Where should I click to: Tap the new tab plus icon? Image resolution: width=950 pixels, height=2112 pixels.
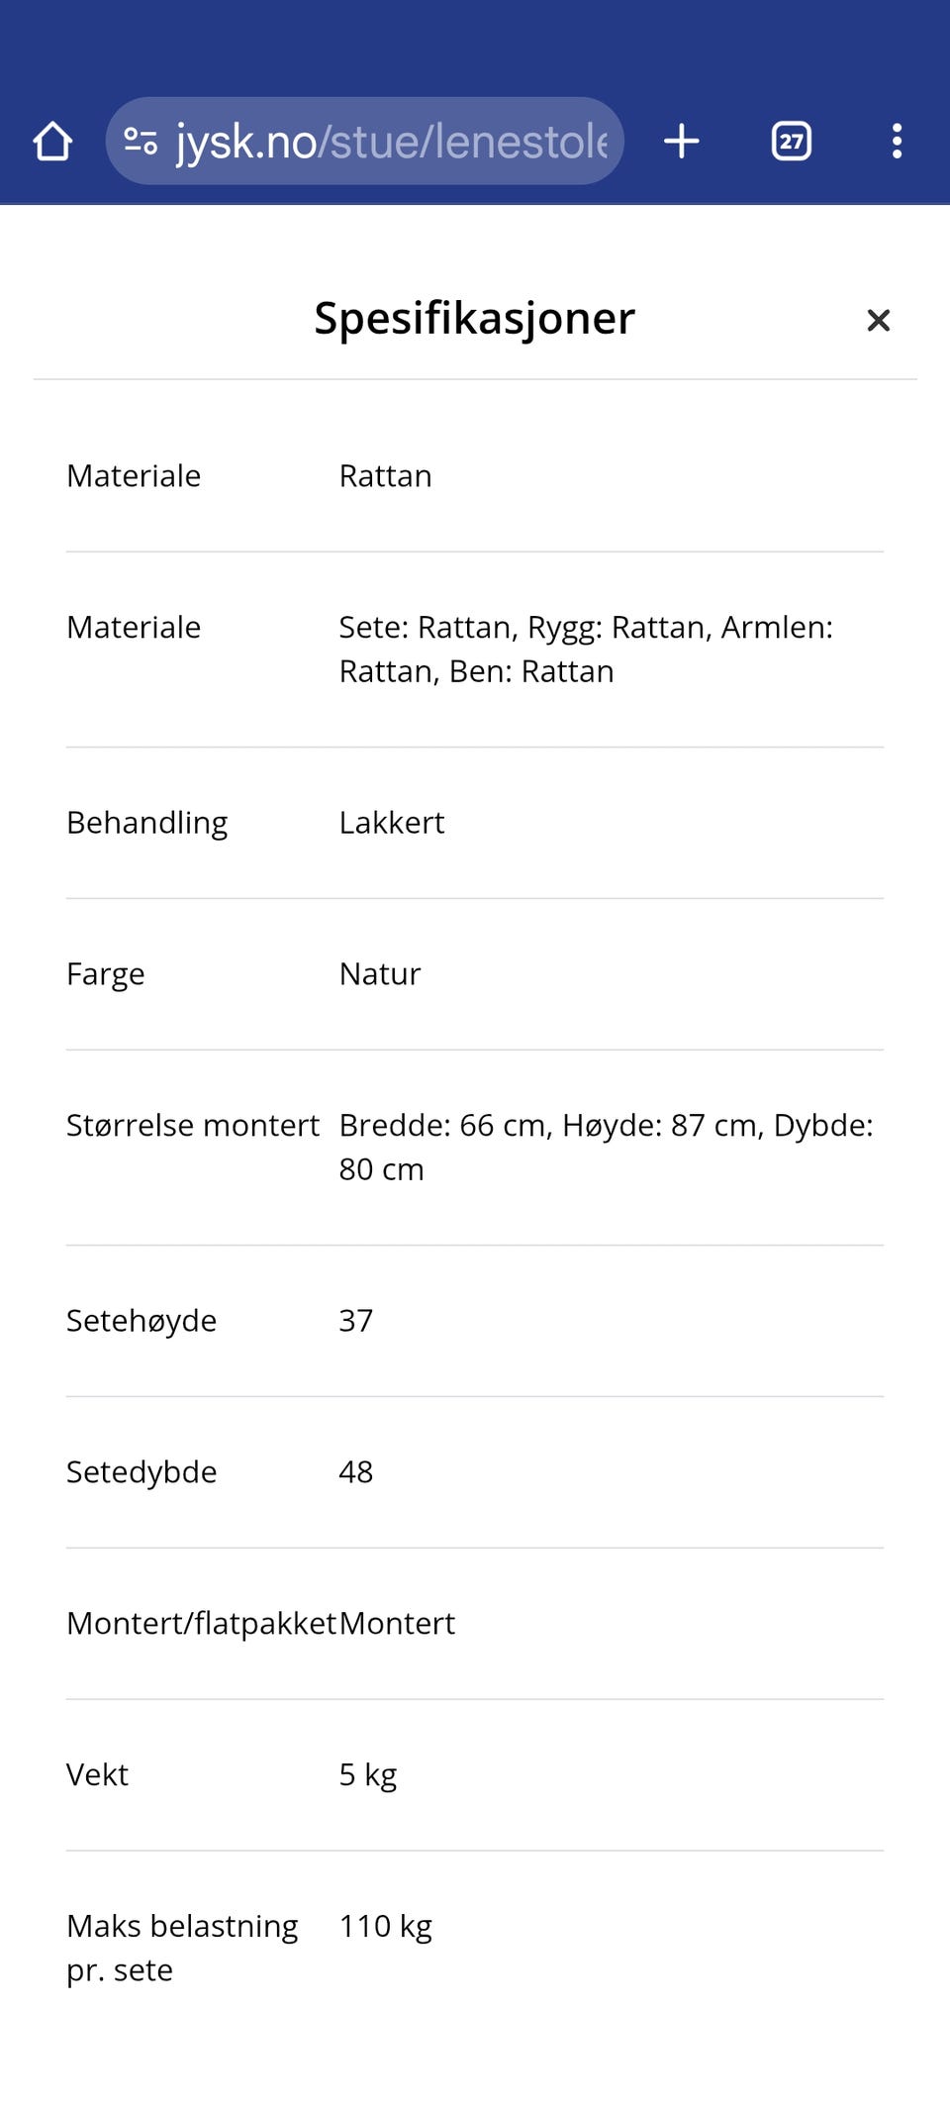pyautogui.click(x=682, y=141)
